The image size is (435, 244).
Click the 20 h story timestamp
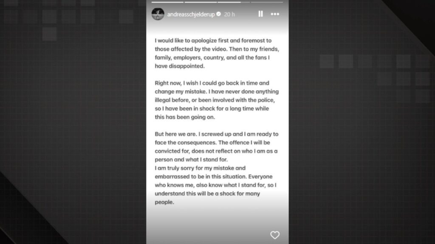click(229, 14)
